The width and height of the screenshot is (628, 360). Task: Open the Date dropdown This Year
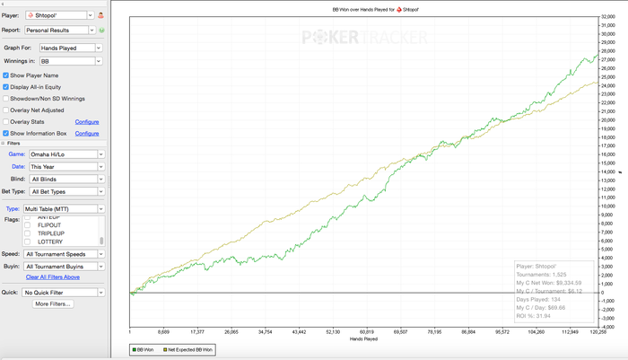(67, 167)
